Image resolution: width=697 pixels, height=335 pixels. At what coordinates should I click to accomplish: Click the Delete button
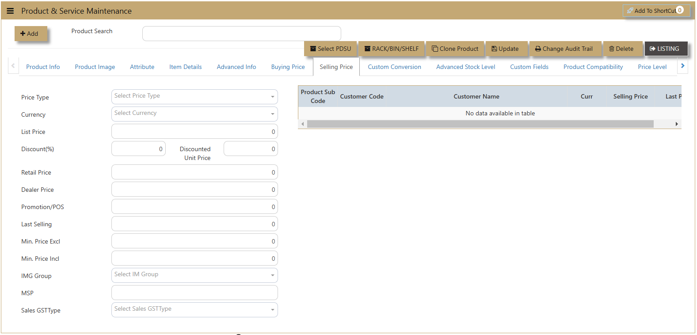pos(623,49)
